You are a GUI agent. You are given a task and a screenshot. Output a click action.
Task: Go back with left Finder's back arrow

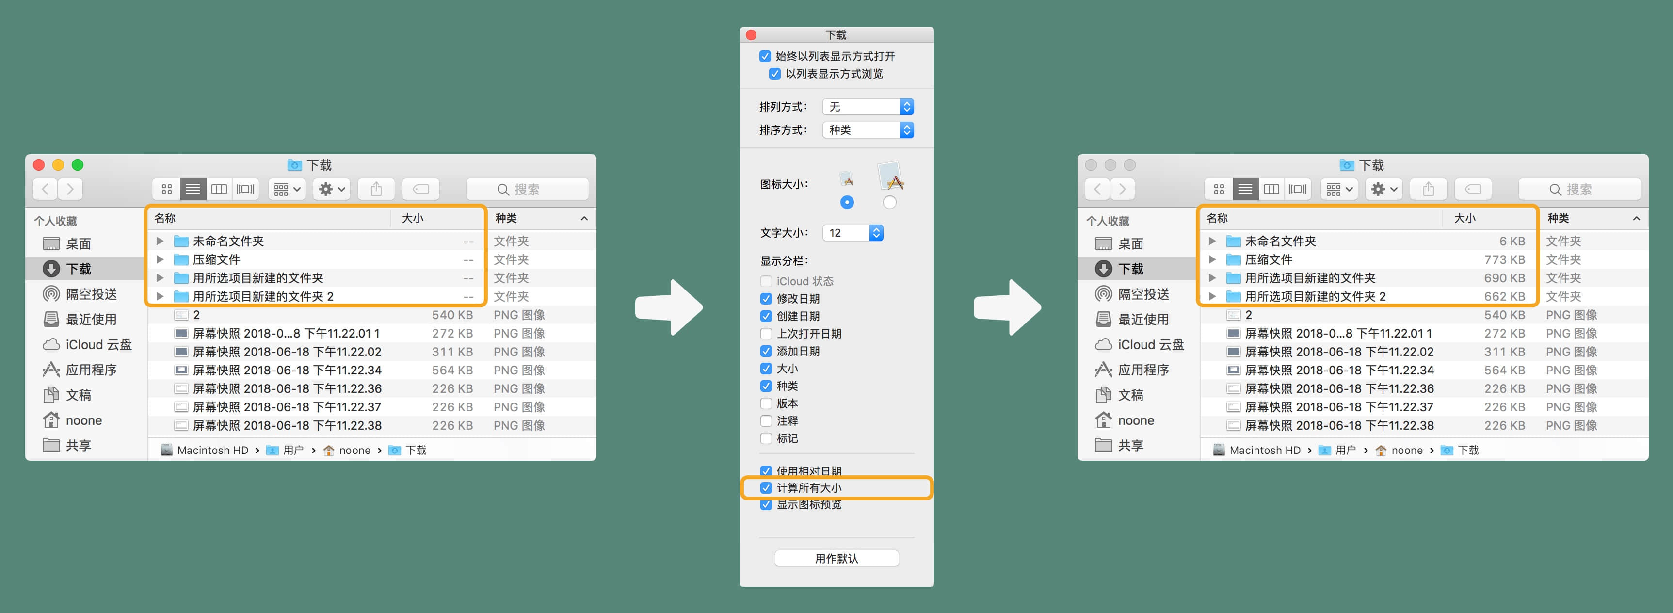tap(45, 189)
